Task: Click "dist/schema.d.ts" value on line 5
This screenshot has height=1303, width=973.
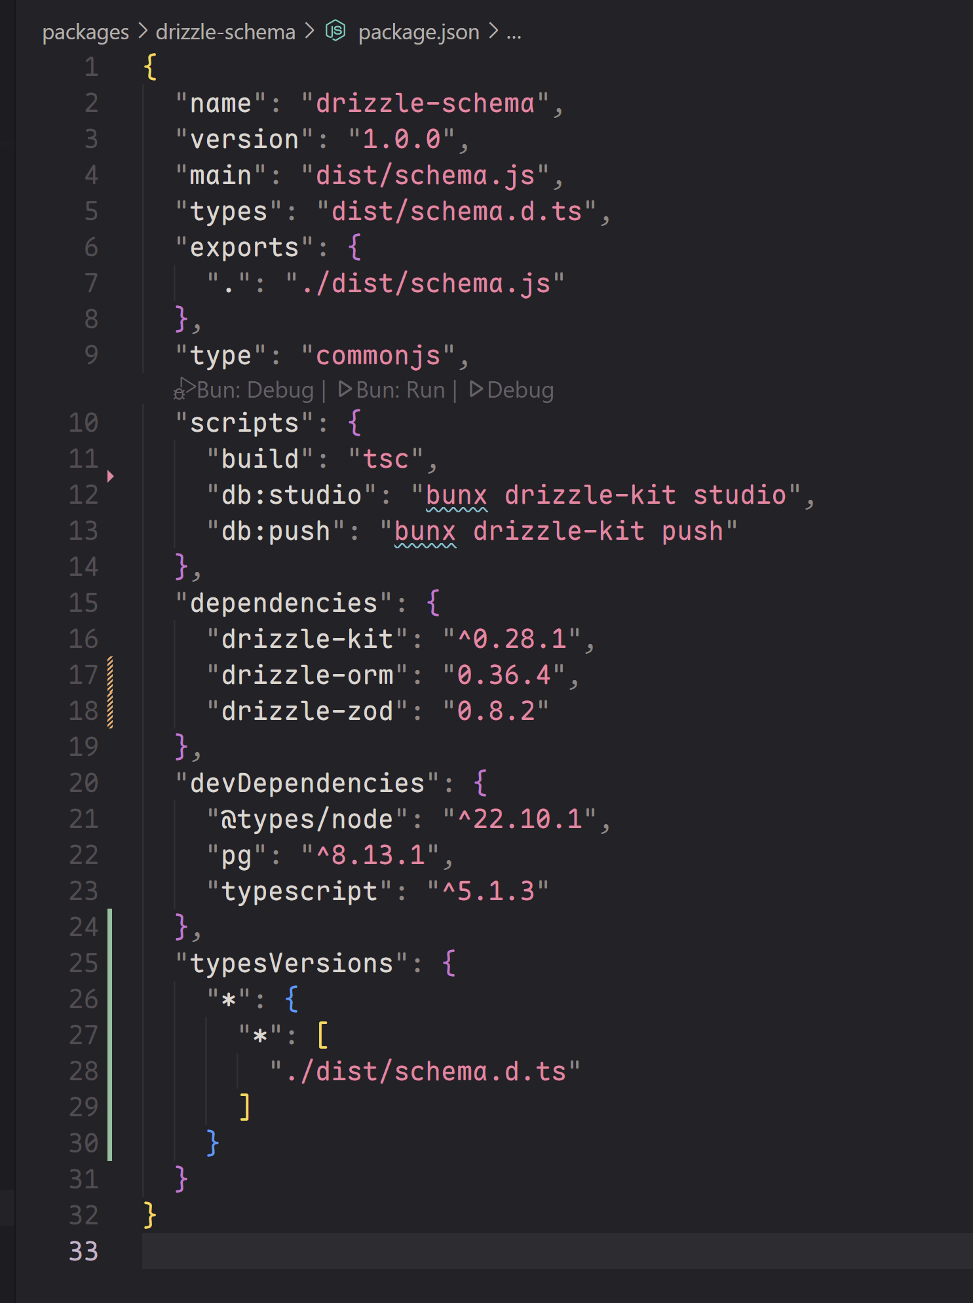Action: click(457, 212)
